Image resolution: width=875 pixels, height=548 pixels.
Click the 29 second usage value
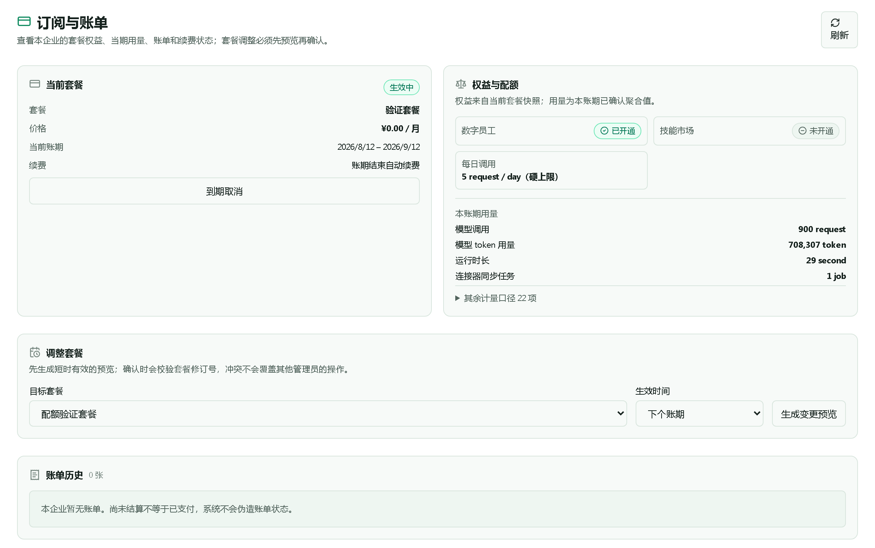tap(826, 261)
